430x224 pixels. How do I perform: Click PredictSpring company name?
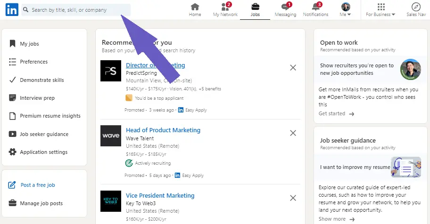click(x=141, y=73)
